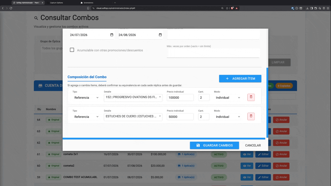The width and height of the screenshot is (331, 186).
Task: Open calendar picker for start date 24/07/2026
Action: (112, 35)
